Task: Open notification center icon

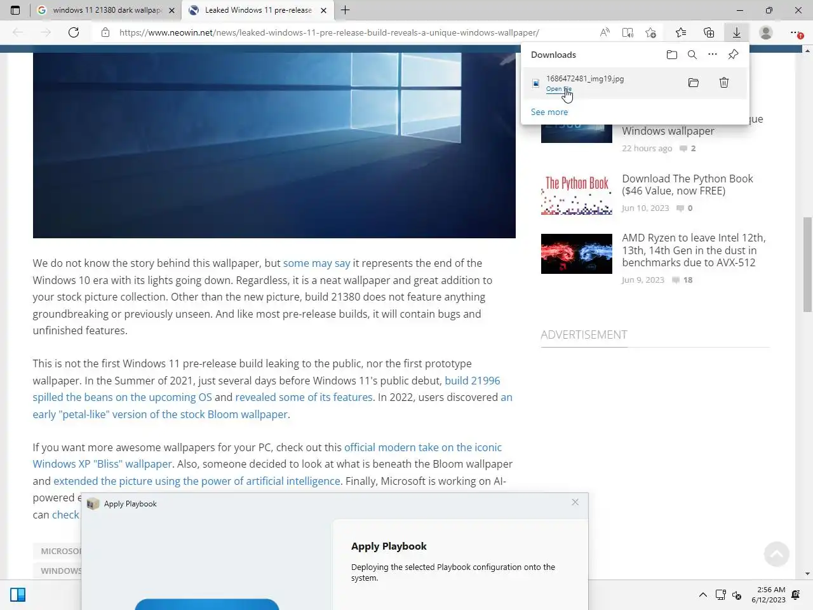Action: point(796,595)
